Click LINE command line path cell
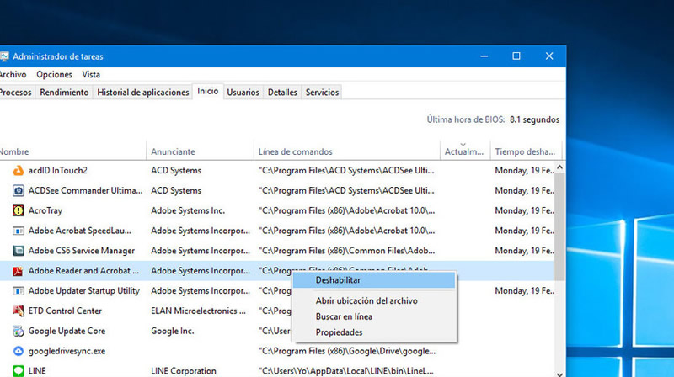Viewport: 674px width, 377px height. click(346, 371)
